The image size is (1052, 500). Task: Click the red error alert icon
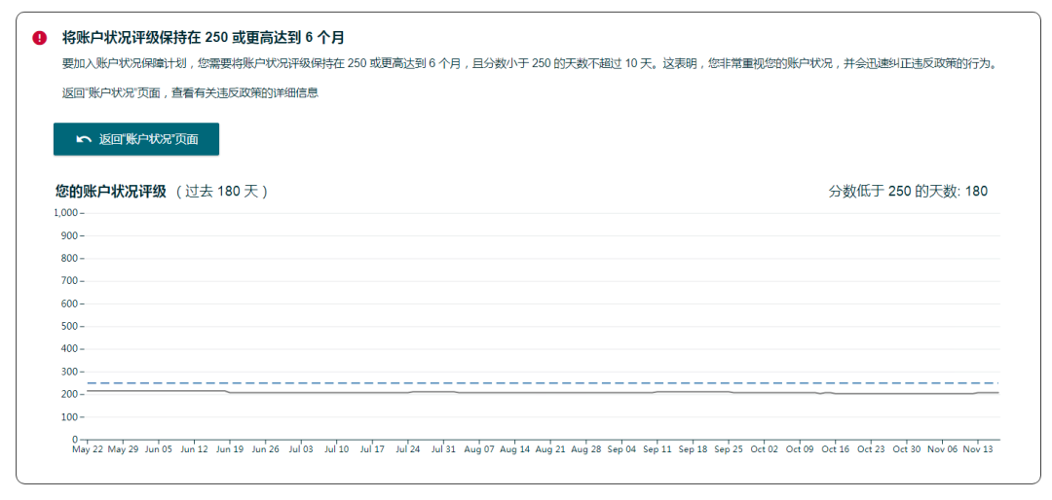[39, 38]
